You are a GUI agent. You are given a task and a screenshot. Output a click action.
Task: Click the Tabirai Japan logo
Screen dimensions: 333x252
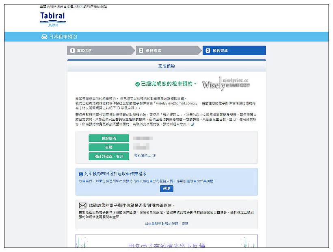[53, 19]
